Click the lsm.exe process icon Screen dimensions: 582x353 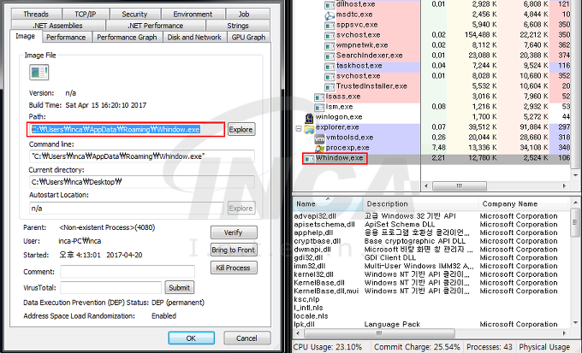click(x=319, y=108)
